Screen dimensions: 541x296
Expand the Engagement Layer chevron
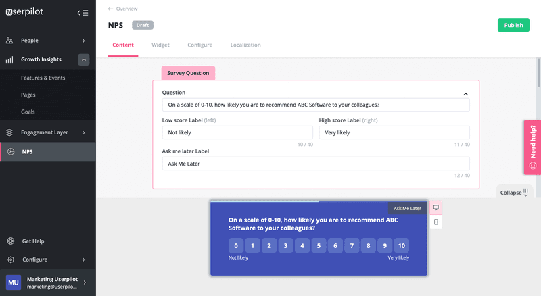(x=84, y=133)
